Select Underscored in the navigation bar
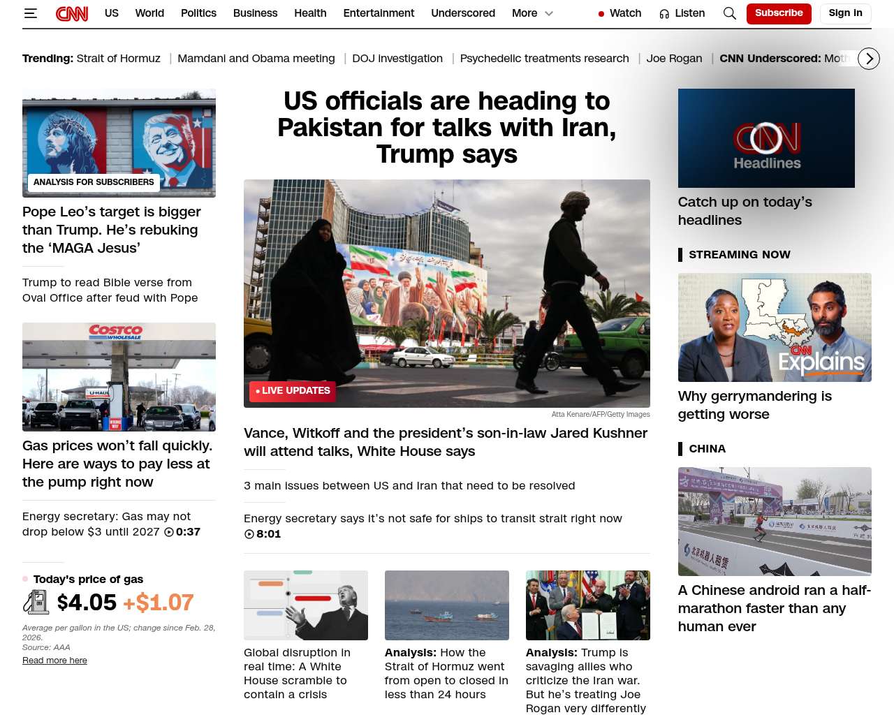 pos(462,13)
